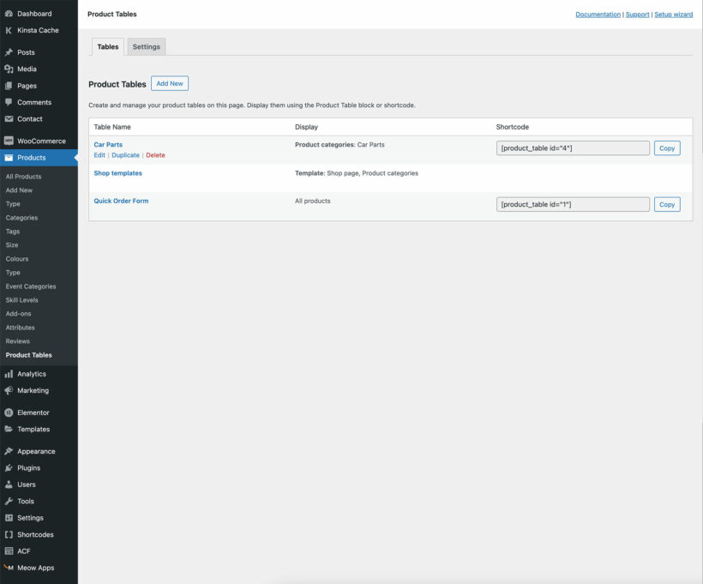703x584 pixels.
Task: Click the Posts pin icon
Action: coord(9,52)
